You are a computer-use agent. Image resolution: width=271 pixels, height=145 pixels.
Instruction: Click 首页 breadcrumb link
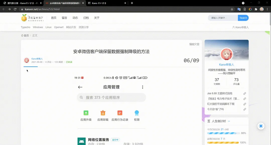coord(26,36)
